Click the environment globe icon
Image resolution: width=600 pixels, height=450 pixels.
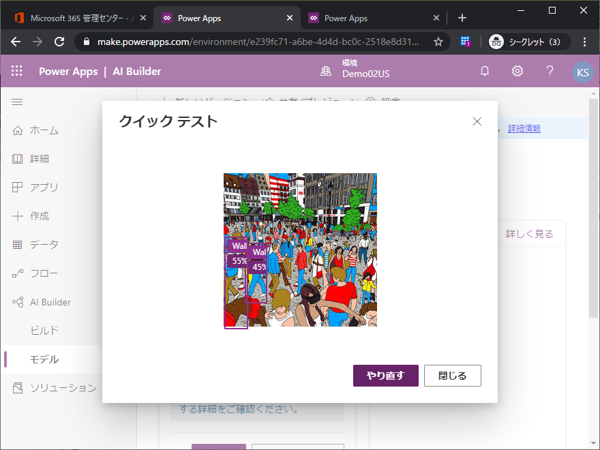tap(326, 71)
